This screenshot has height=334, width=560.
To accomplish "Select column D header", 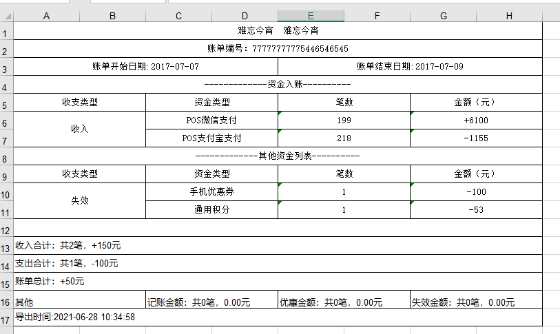I will click(x=245, y=16).
